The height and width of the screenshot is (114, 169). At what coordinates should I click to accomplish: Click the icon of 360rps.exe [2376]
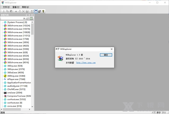tap(5, 69)
